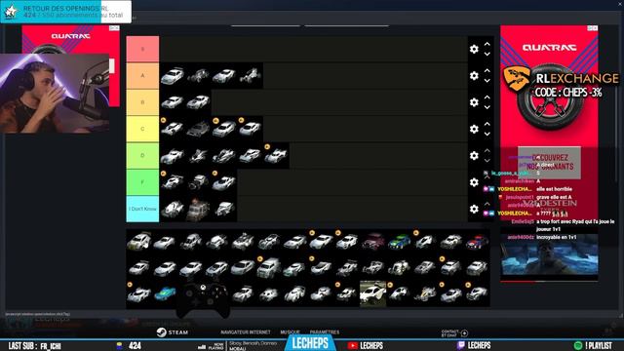Open settings gear for tier B row
Image resolution: width=624 pixels, height=351 pixels.
pos(474,102)
